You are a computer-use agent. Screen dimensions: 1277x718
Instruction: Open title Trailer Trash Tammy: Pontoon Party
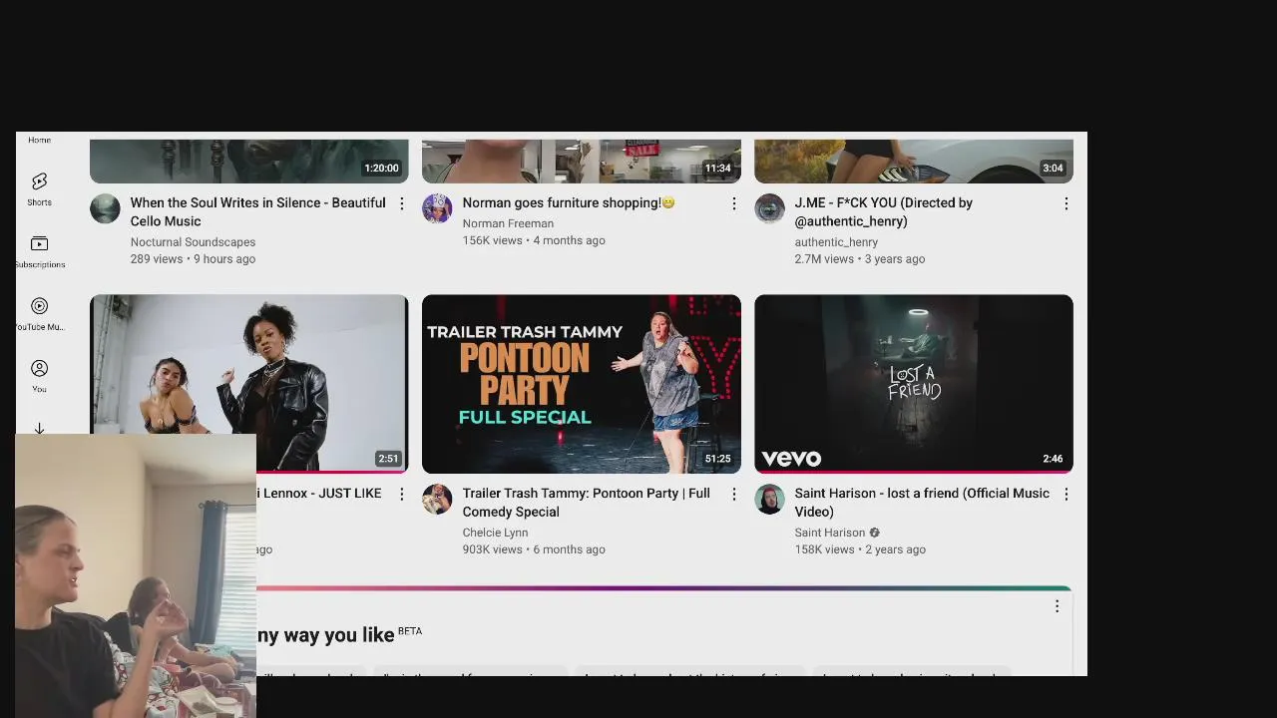tap(586, 502)
